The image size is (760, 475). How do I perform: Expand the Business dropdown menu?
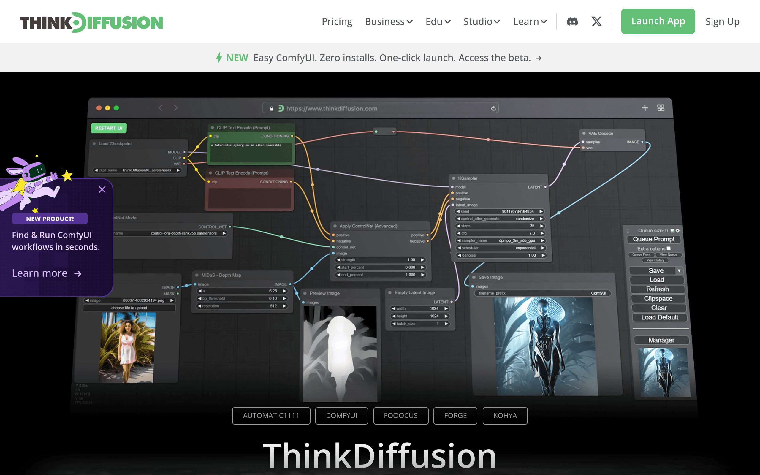tap(389, 21)
